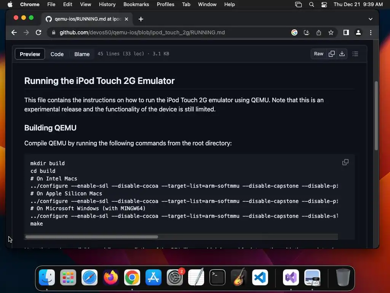Click the forward navigation arrow
The width and height of the screenshot is (390, 293).
26,33
